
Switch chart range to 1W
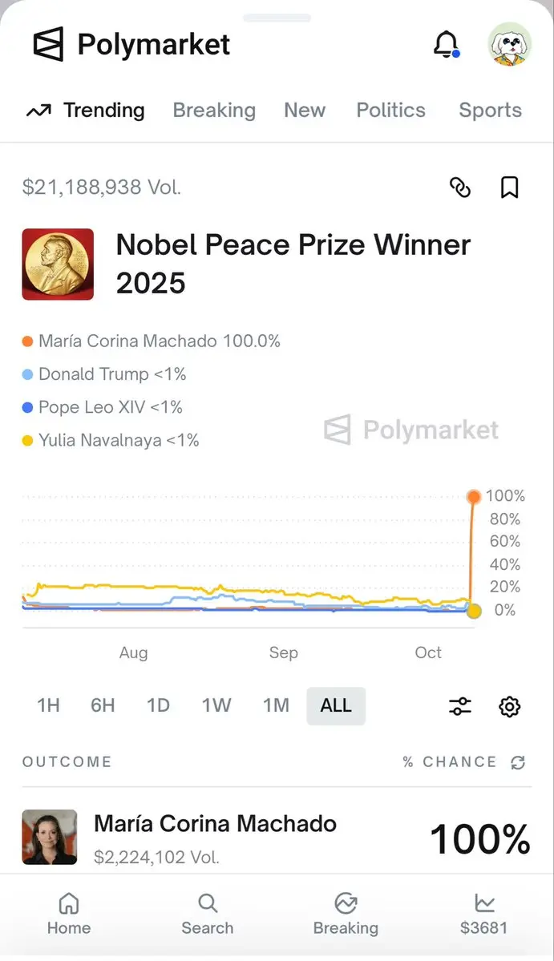(216, 705)
